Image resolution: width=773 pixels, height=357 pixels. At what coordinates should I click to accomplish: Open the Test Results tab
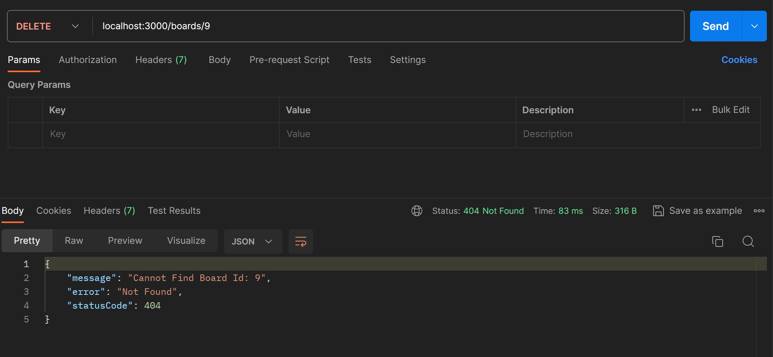(x=174, y=211)
